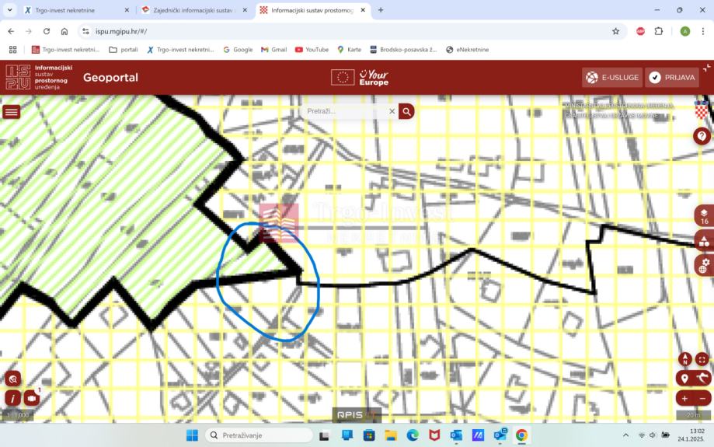Click the ISPU logo in header
The height and width of the screenshot is (447, 714).
point(39,77)
